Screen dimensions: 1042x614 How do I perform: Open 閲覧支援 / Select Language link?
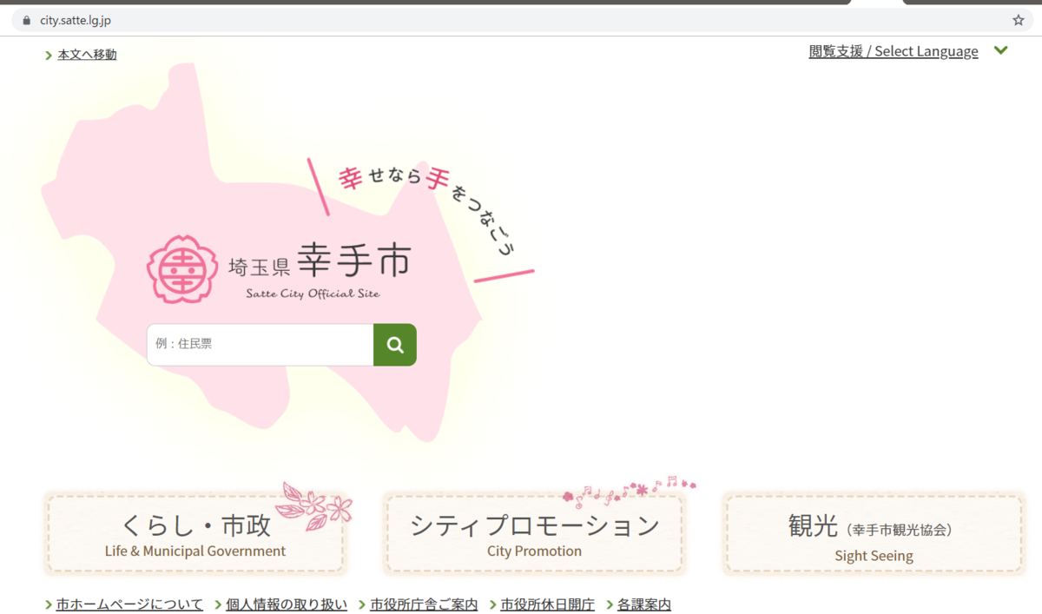[x=894, y=51]
